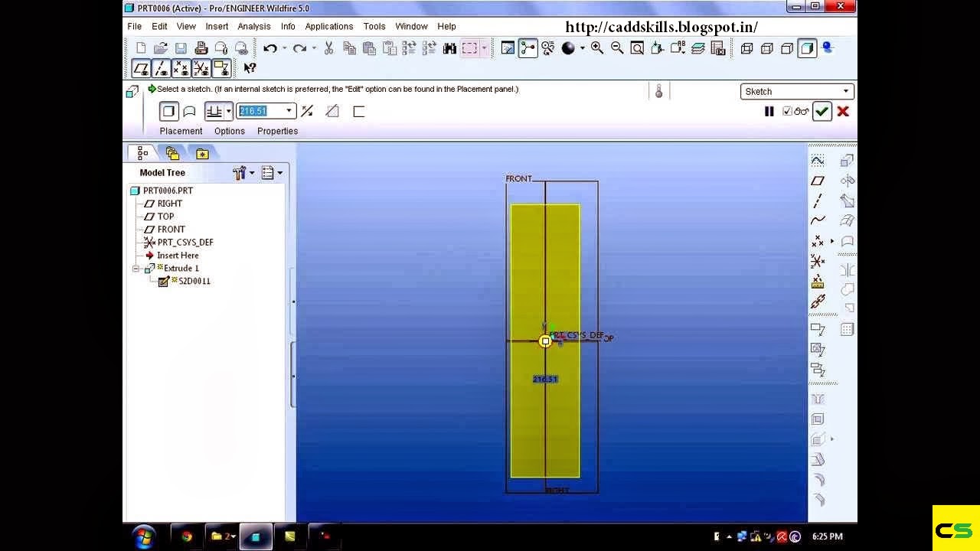Open the Sketch mode dropdown at top right

pyautogui.click(x=847, y=91)
